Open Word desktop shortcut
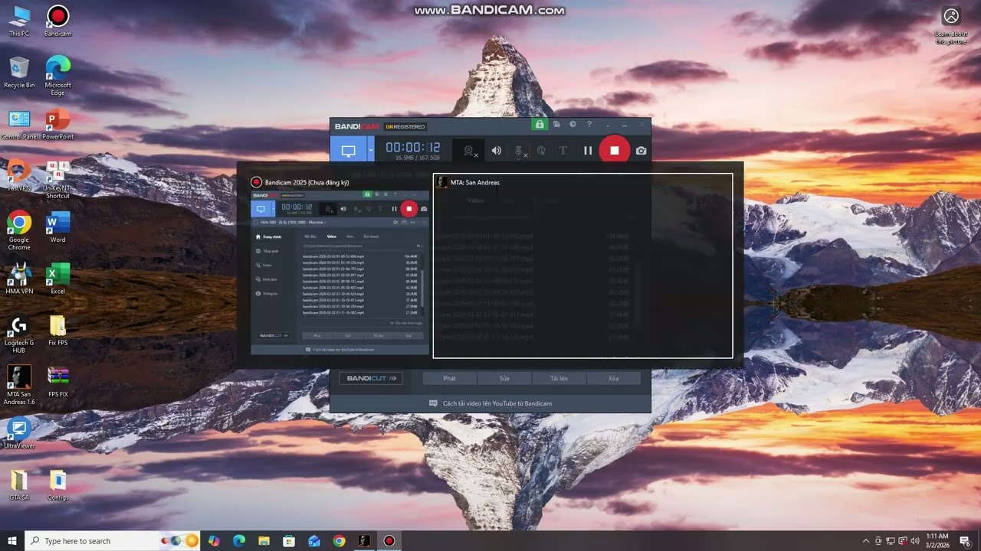The image size is (981, 551). (x=57, y=227)
